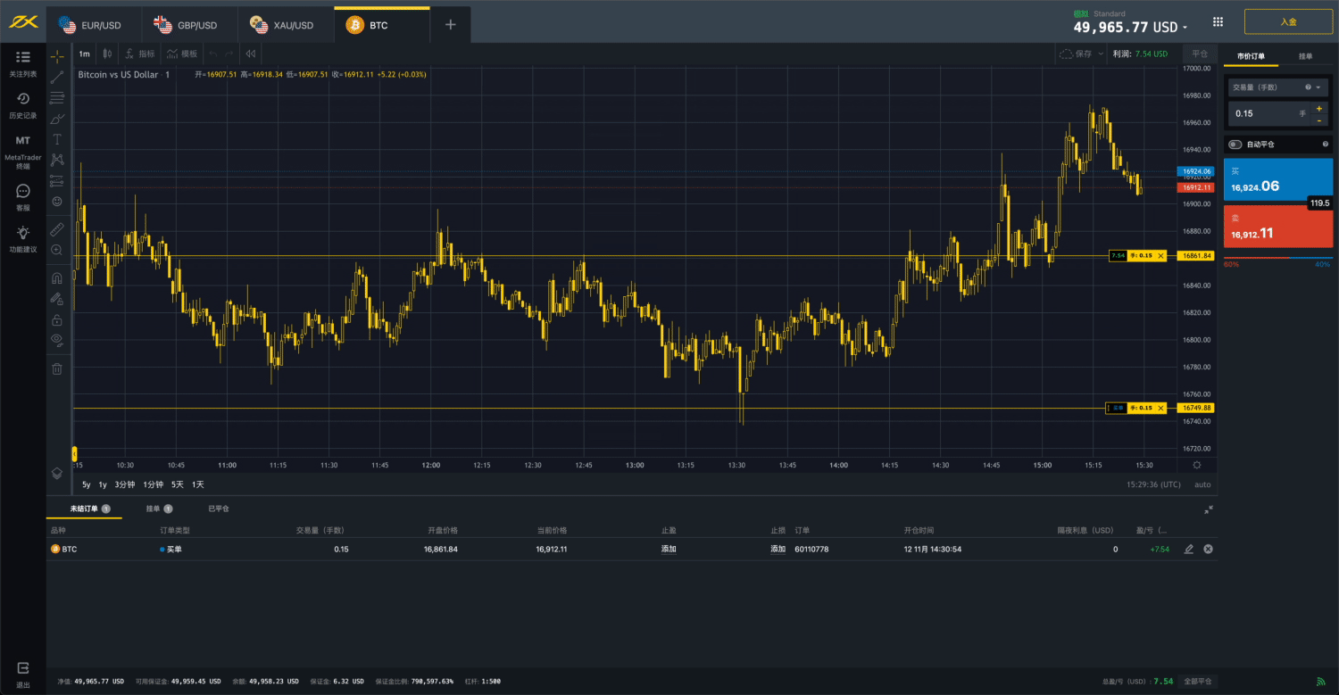1339x695 pixels.
Task: Pick the ruler measure tool
Action: [x=57, y=229]
